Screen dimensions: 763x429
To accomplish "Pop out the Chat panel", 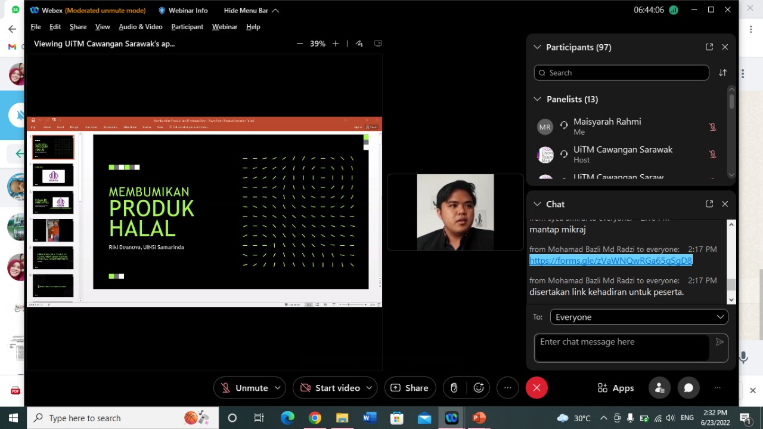I will (709, 204).
